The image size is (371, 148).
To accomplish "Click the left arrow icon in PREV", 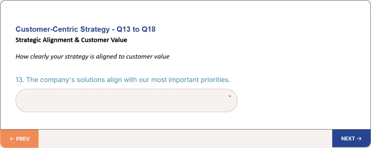I will [12, 139].
